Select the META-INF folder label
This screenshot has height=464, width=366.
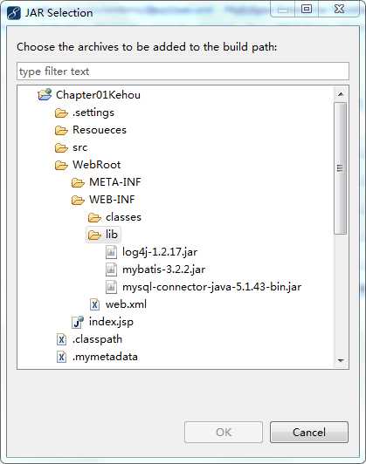[x=115, y=182]
